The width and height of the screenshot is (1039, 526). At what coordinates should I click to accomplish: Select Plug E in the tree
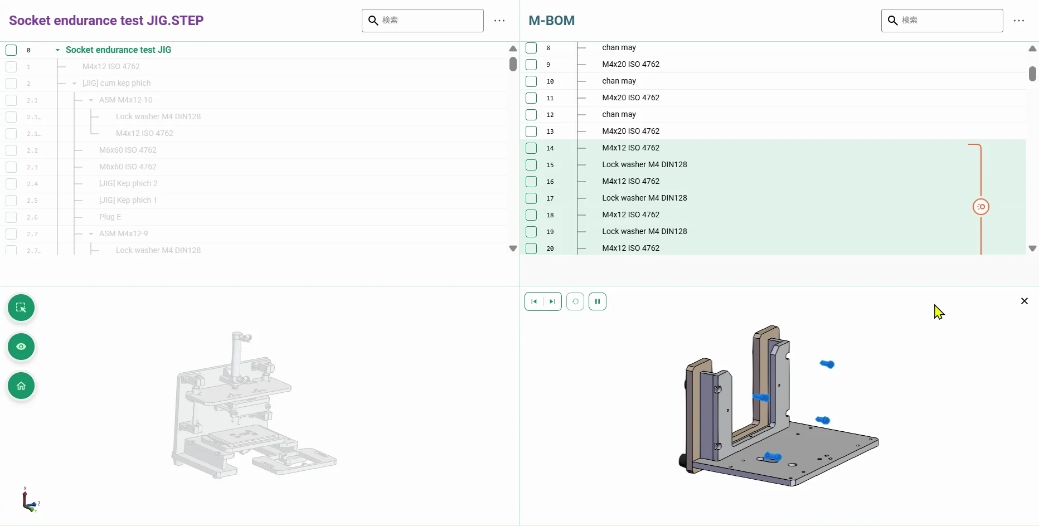click(110, 217)
